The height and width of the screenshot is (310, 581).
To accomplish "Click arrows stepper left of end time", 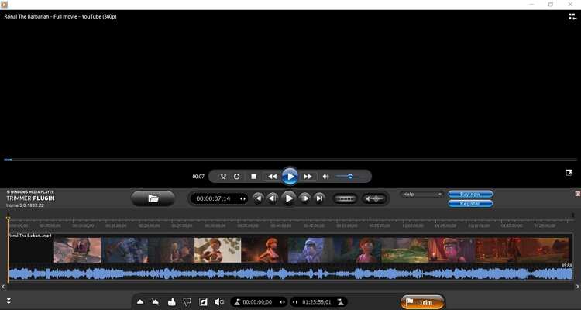I will [x=295, y=302].
